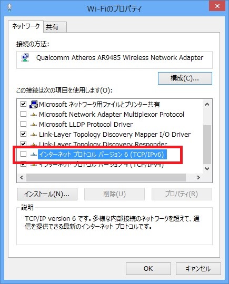Close the Wi-Fiのプロパティ dialog

click(x=217, y=6)
